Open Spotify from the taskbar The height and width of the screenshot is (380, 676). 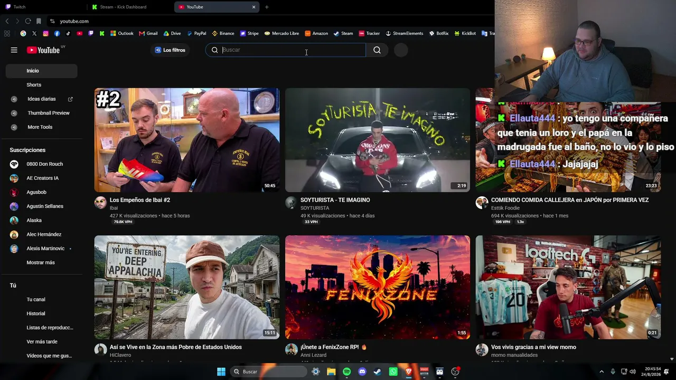[x=346, y=372]
